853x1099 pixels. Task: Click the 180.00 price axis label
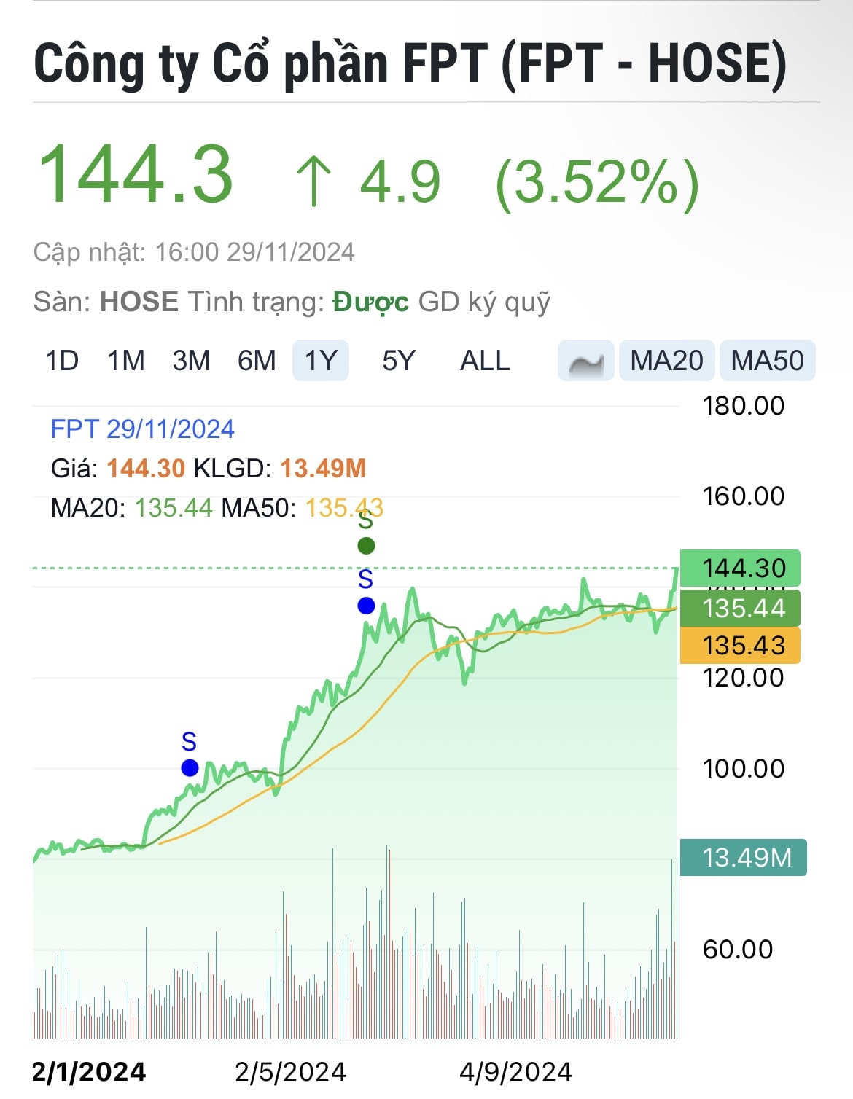coord(744,406)
